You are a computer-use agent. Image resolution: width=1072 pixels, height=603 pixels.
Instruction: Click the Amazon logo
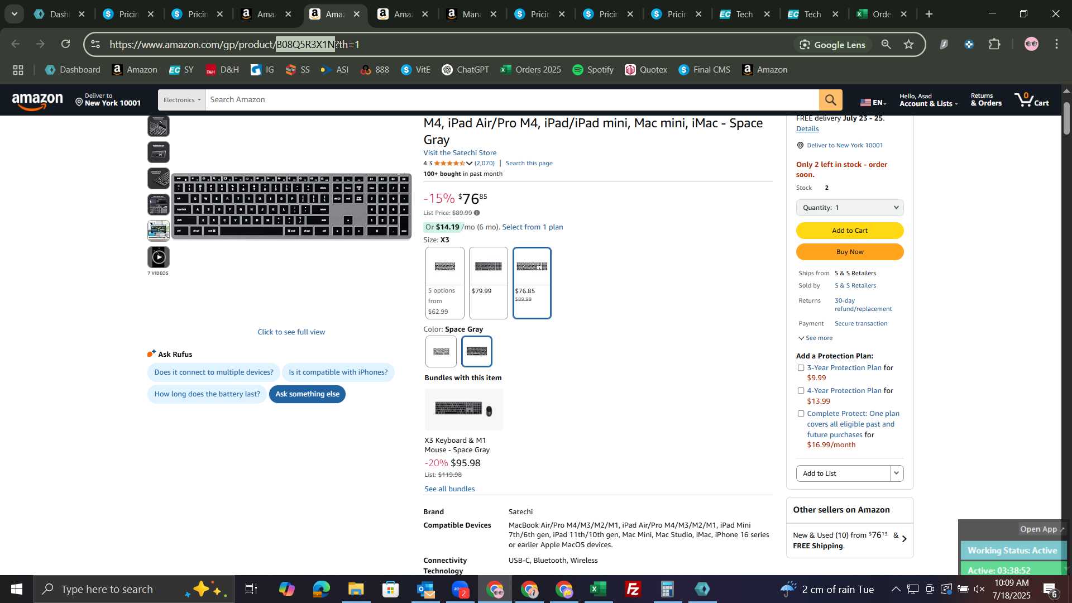[37, 101]
